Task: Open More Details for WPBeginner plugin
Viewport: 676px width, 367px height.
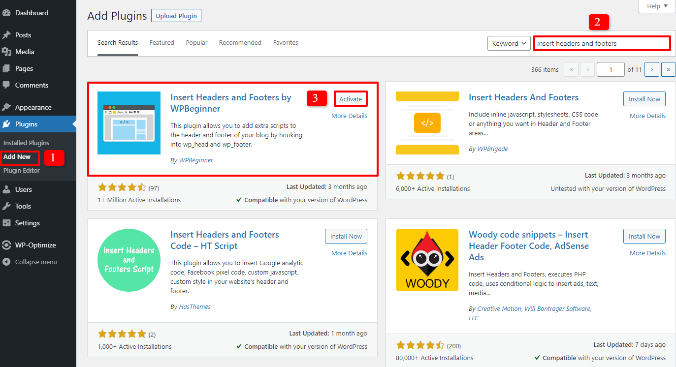Action: [x=349, y=116]
